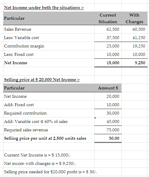Select 'Add: Variable cost @ 60% of sales' label

click(36, 121)
